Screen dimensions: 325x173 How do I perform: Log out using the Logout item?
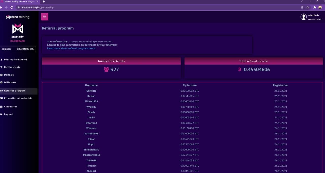(x=8, y=114)
